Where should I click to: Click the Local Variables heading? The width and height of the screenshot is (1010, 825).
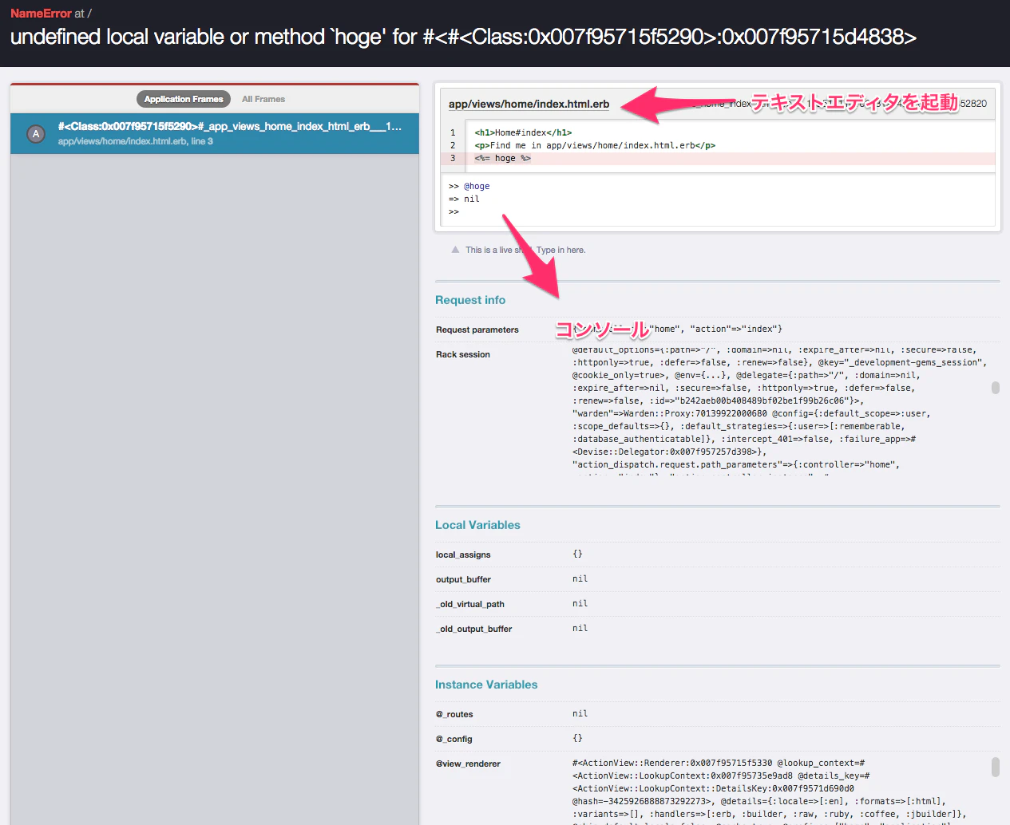coord(477,525)
